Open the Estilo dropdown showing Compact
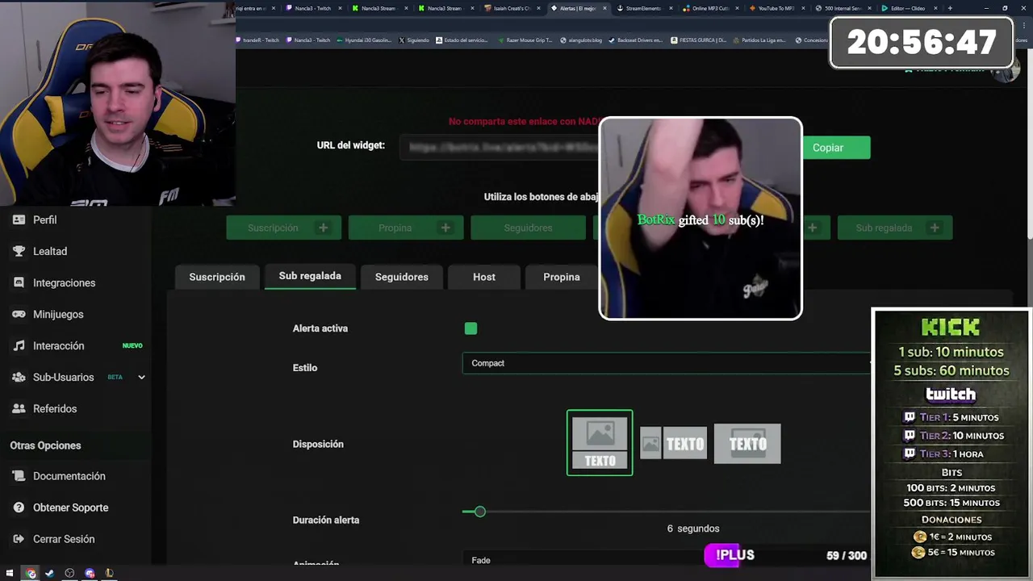This screenshot has height=581, width=1033. (667, 363)
